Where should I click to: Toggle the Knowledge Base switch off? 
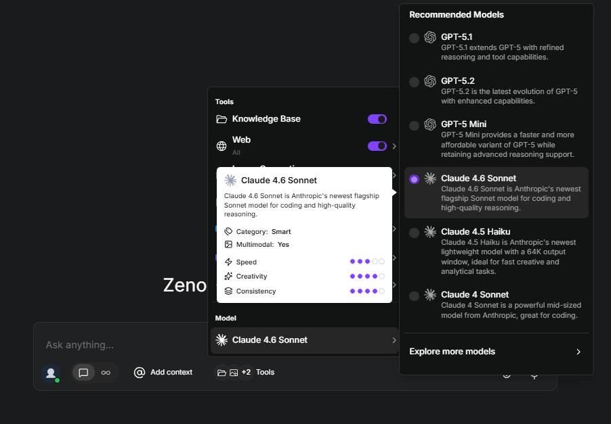click(x=377, y=119)
